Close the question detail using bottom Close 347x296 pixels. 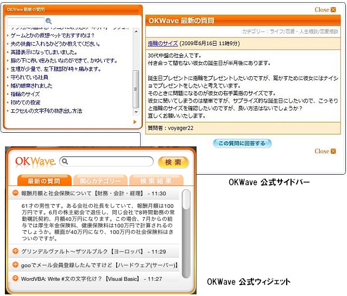click(x=325, y=151)
